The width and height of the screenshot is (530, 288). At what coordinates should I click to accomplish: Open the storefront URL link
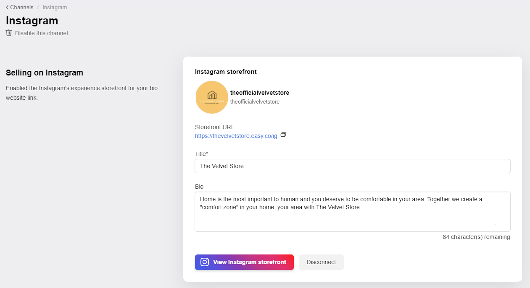pos(236,136)
